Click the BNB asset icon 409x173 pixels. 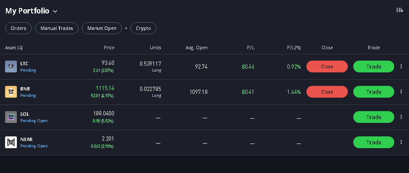[x=11, y=92]
